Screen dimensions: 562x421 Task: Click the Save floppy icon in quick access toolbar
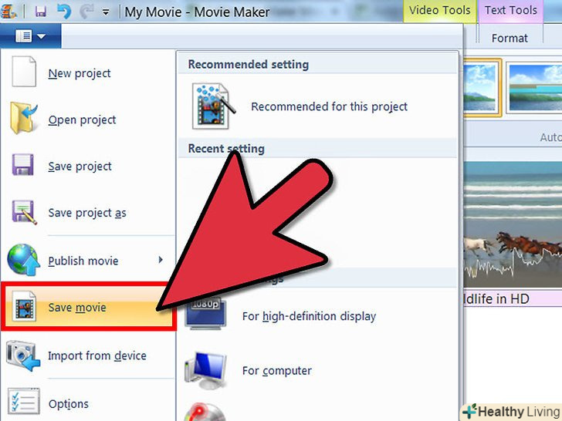point(40,12)
